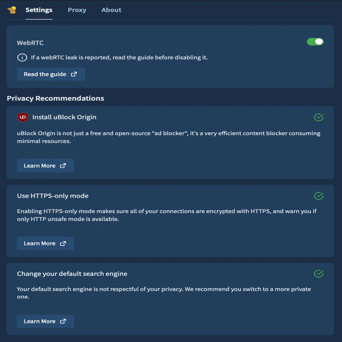
Task: Switch to the Proxy tab
Action: [x=77, y=10]
